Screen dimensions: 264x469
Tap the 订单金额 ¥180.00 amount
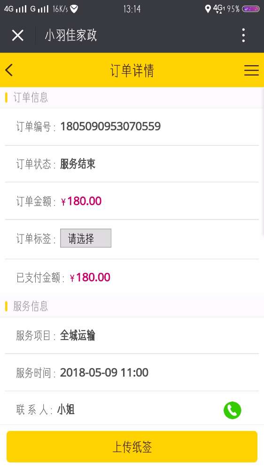pyautogui.click(x=81, y=201)
